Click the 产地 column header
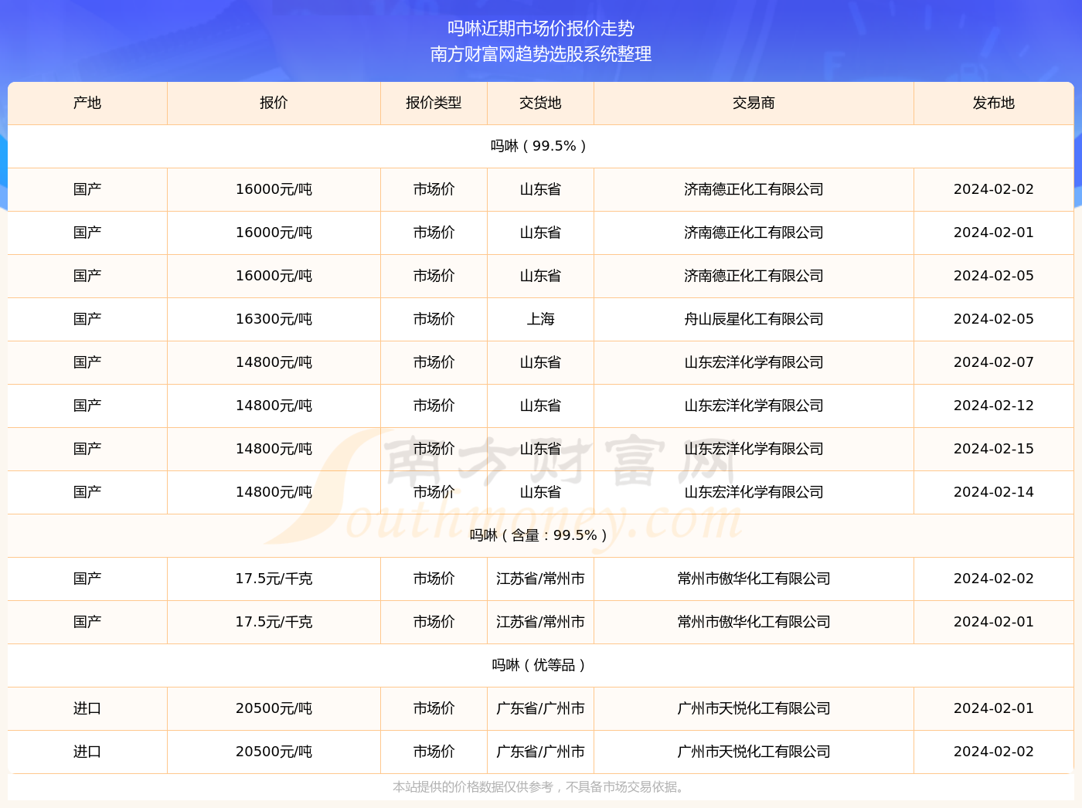This screenshot has width=1082, height=808. point(87,103)
